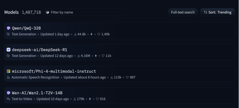Viewport: 239px width, 108px height.
Task: Click the Text-to-Video task icon
Action: (x=8, y=99)
